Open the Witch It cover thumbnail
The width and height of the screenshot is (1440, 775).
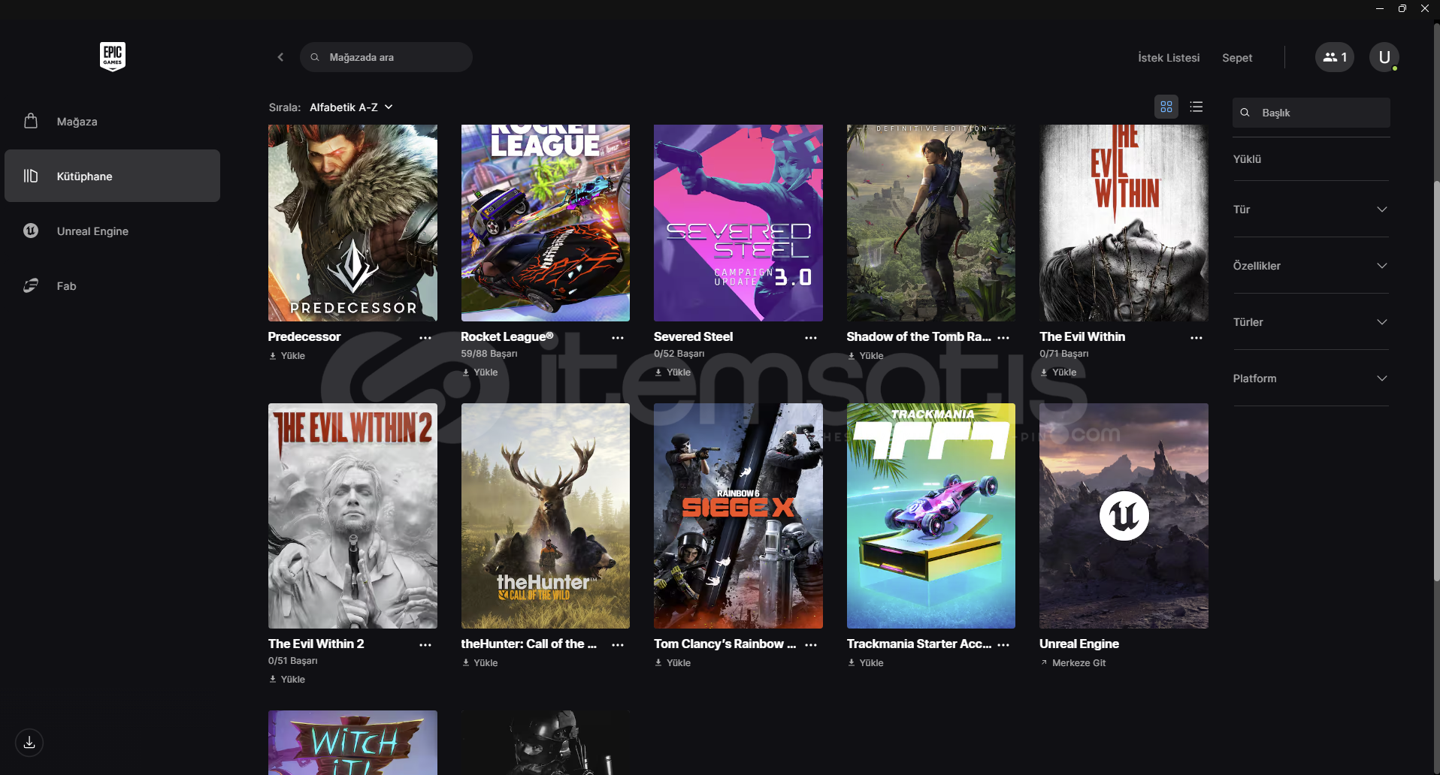coord(352,743)
